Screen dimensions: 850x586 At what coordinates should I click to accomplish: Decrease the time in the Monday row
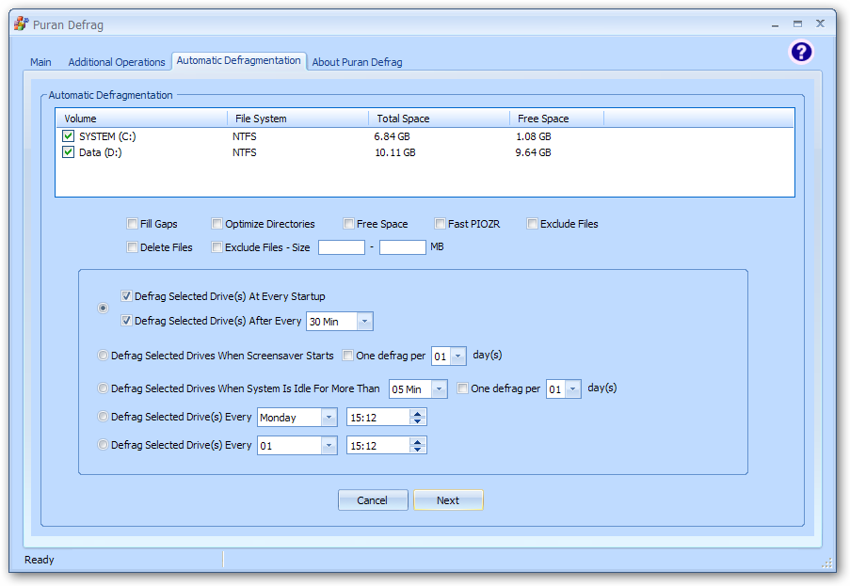[417, 420]
